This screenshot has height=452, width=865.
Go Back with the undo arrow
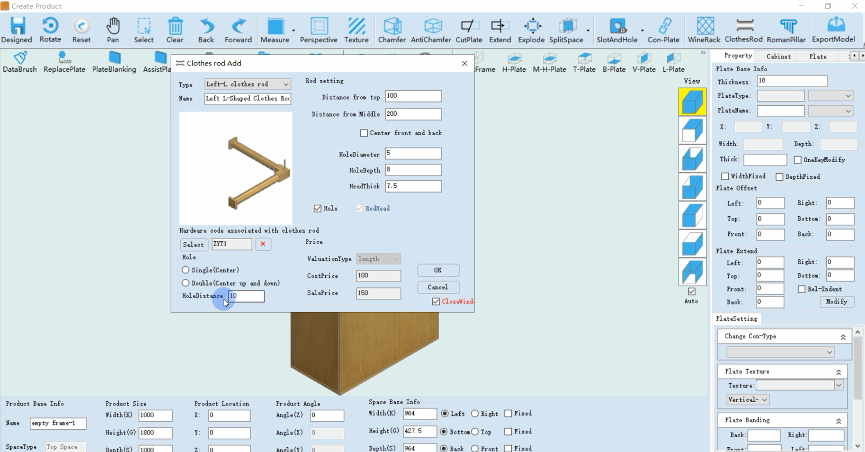[x=206, y=30]
